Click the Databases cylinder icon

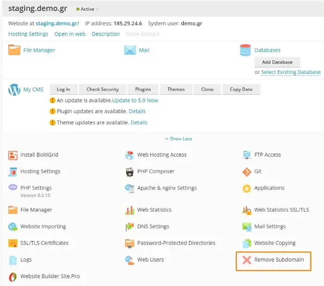point(245,50)
